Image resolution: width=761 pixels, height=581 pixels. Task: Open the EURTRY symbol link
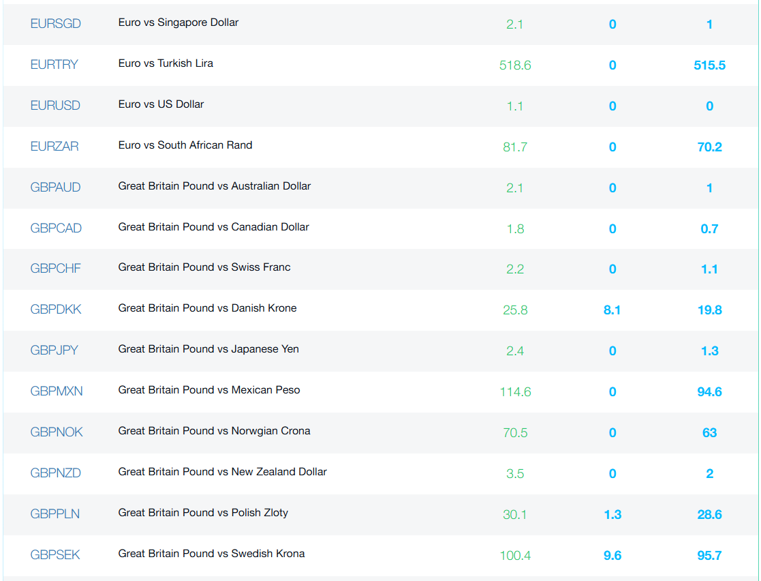(55, 65)
